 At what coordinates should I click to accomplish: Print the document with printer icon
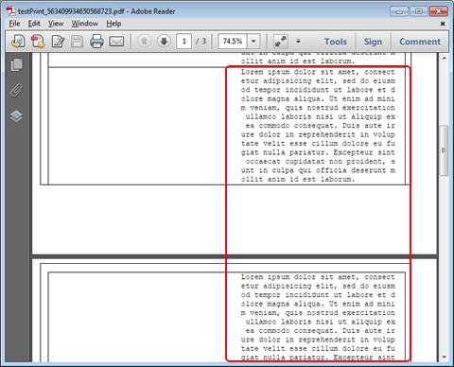[96, 42]
